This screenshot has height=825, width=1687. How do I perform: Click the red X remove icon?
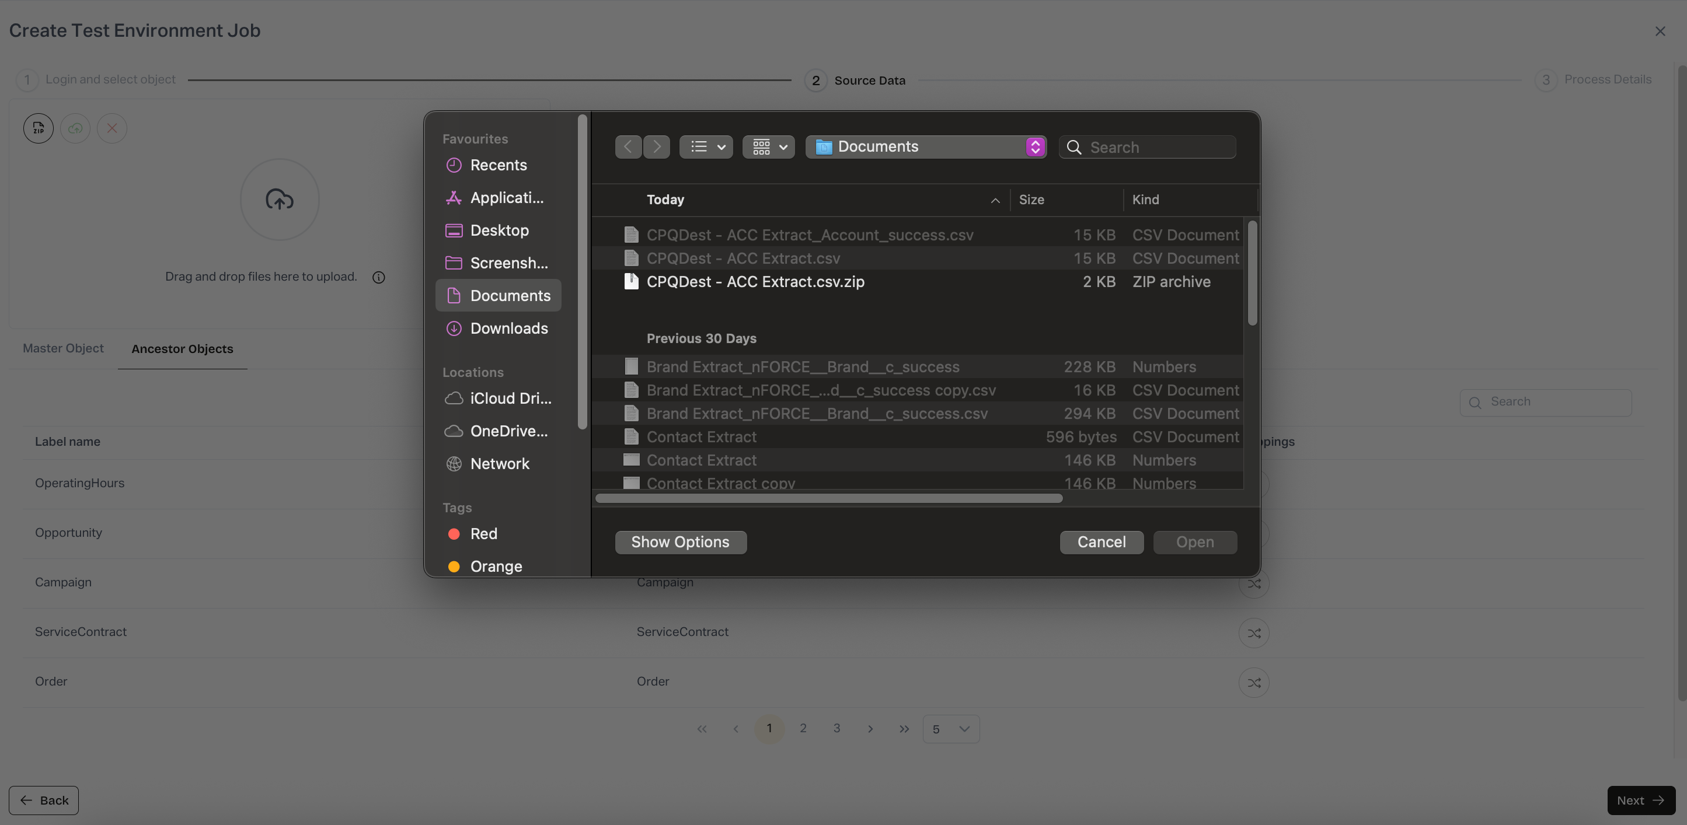pyautogui.click(x=112, y=128)
